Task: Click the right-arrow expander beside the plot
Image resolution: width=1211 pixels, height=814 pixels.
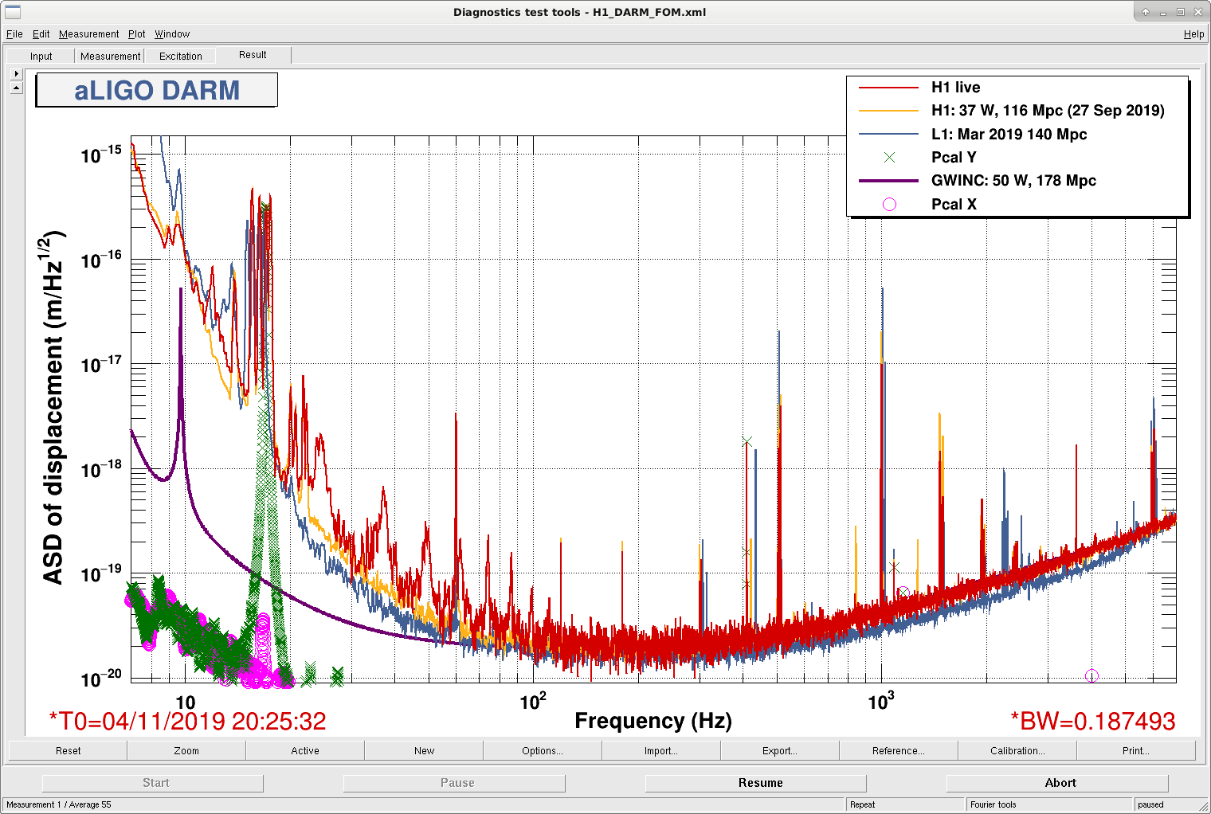Action: coord(16,73)
